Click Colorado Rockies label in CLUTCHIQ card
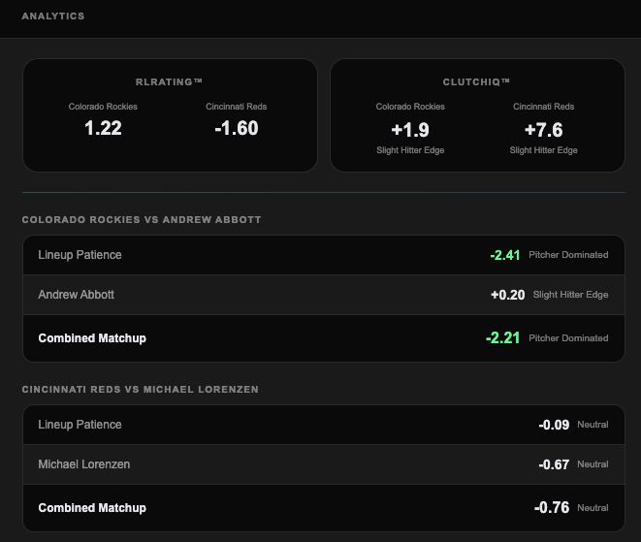This screenshot has height=542, width=641. (x=410, y=107)
